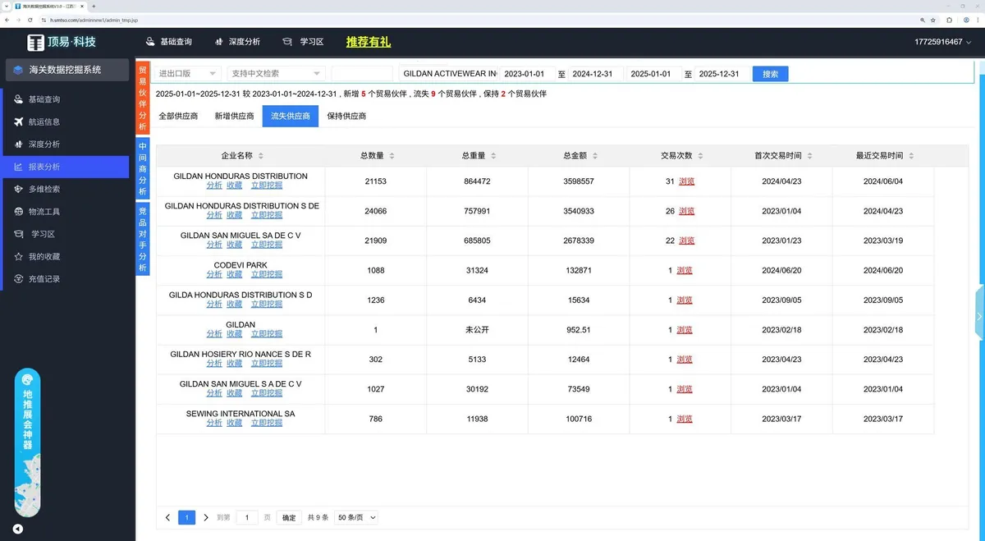985x541 pixels.
Task: Sort by 总金额 column arrows
Action: [x=595, y=156]
